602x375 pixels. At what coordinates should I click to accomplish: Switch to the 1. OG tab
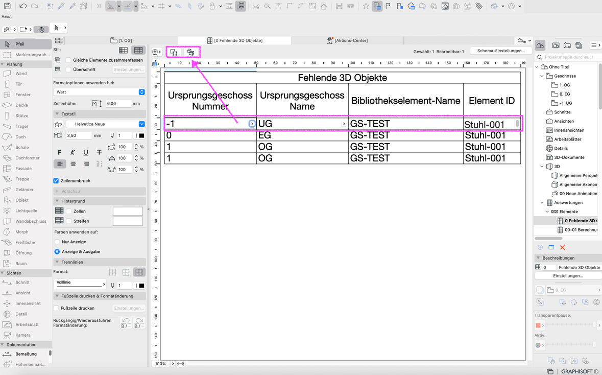(x=122, y=40)
